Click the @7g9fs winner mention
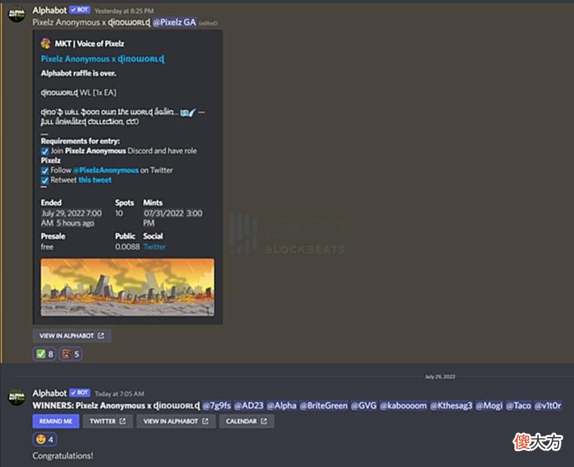574x467 pixels. pyautogui.click(x=216, y=405)
